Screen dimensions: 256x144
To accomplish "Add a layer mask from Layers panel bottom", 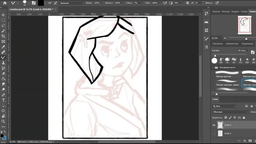I will tap(250, 141).
